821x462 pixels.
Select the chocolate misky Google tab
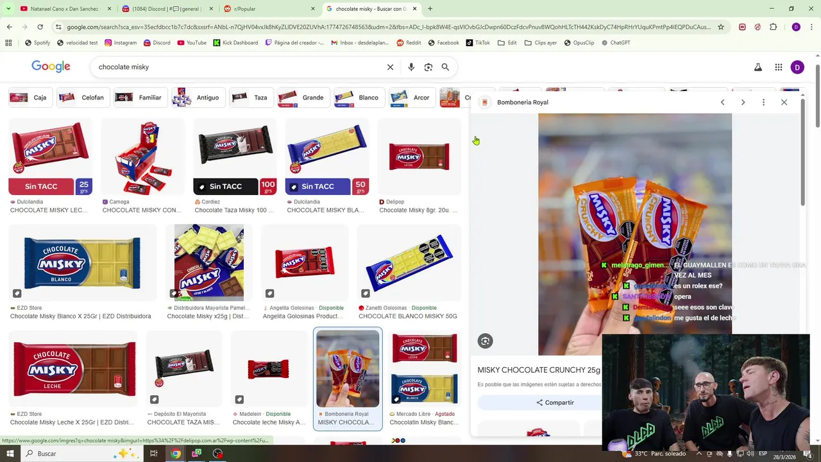372,9
